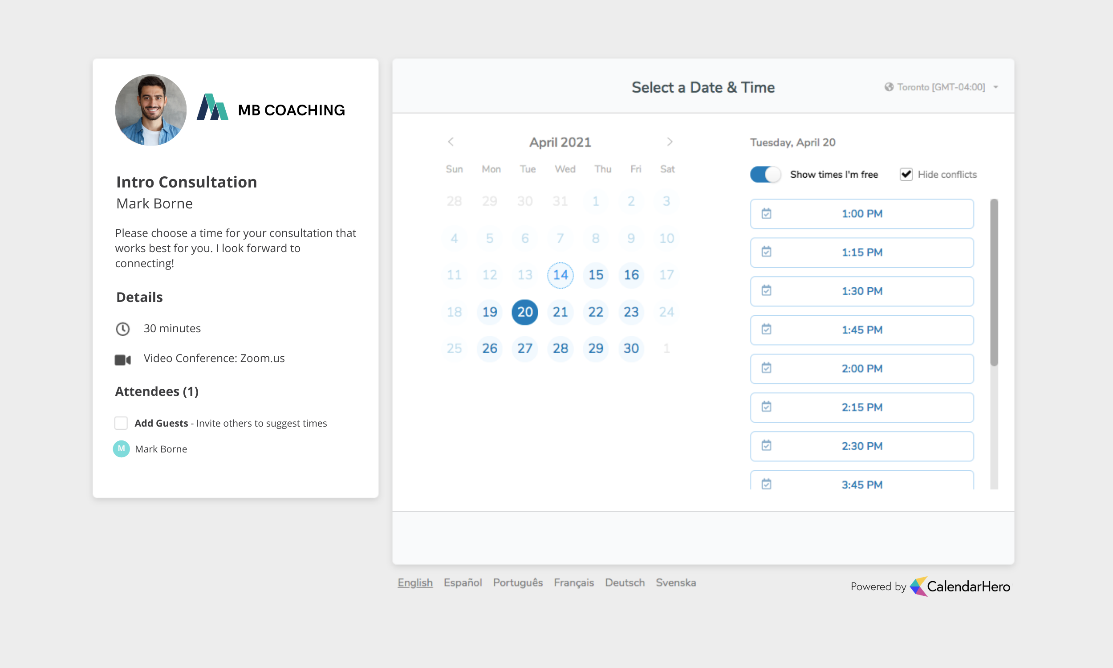The width and height of the screenshot is (1113, 668).
Task: Pick April 22 on the calendar
Action: pos(595,311)
